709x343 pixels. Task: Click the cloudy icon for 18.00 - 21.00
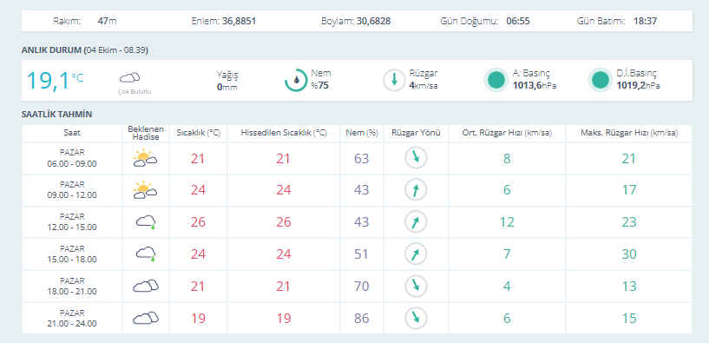point(146,286)
